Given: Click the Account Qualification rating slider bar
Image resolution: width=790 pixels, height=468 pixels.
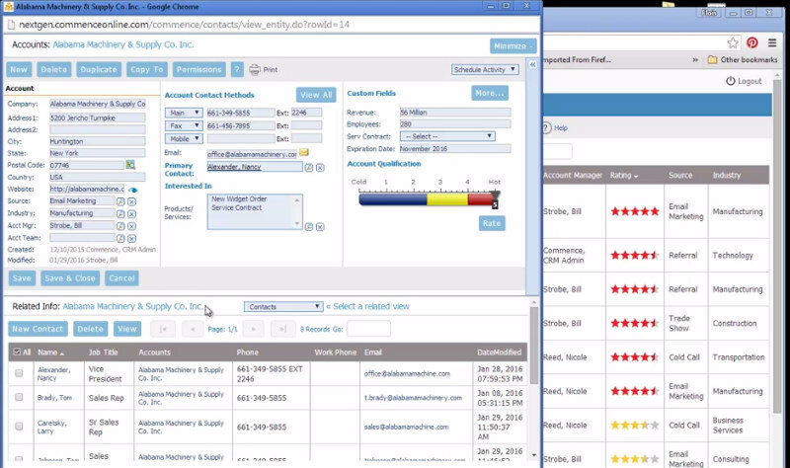Looking at the screenshot, I should [x=427, y=198].
